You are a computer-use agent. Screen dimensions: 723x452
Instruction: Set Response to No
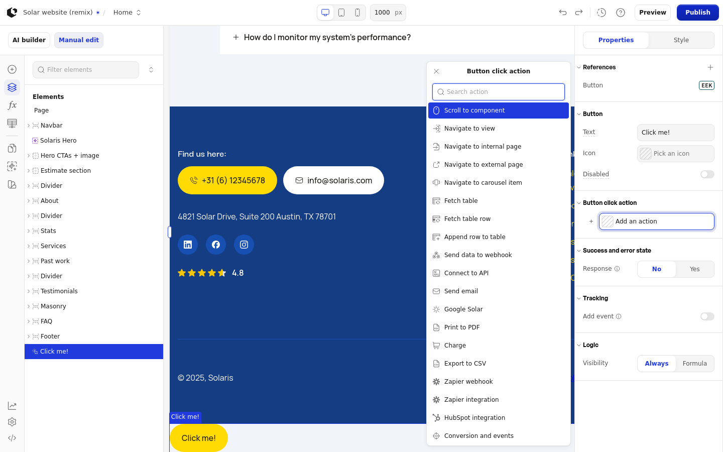(657, 269)
